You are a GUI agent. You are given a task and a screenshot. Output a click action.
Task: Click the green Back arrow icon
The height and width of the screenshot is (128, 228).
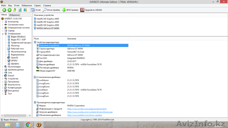[x=4, y=10]
